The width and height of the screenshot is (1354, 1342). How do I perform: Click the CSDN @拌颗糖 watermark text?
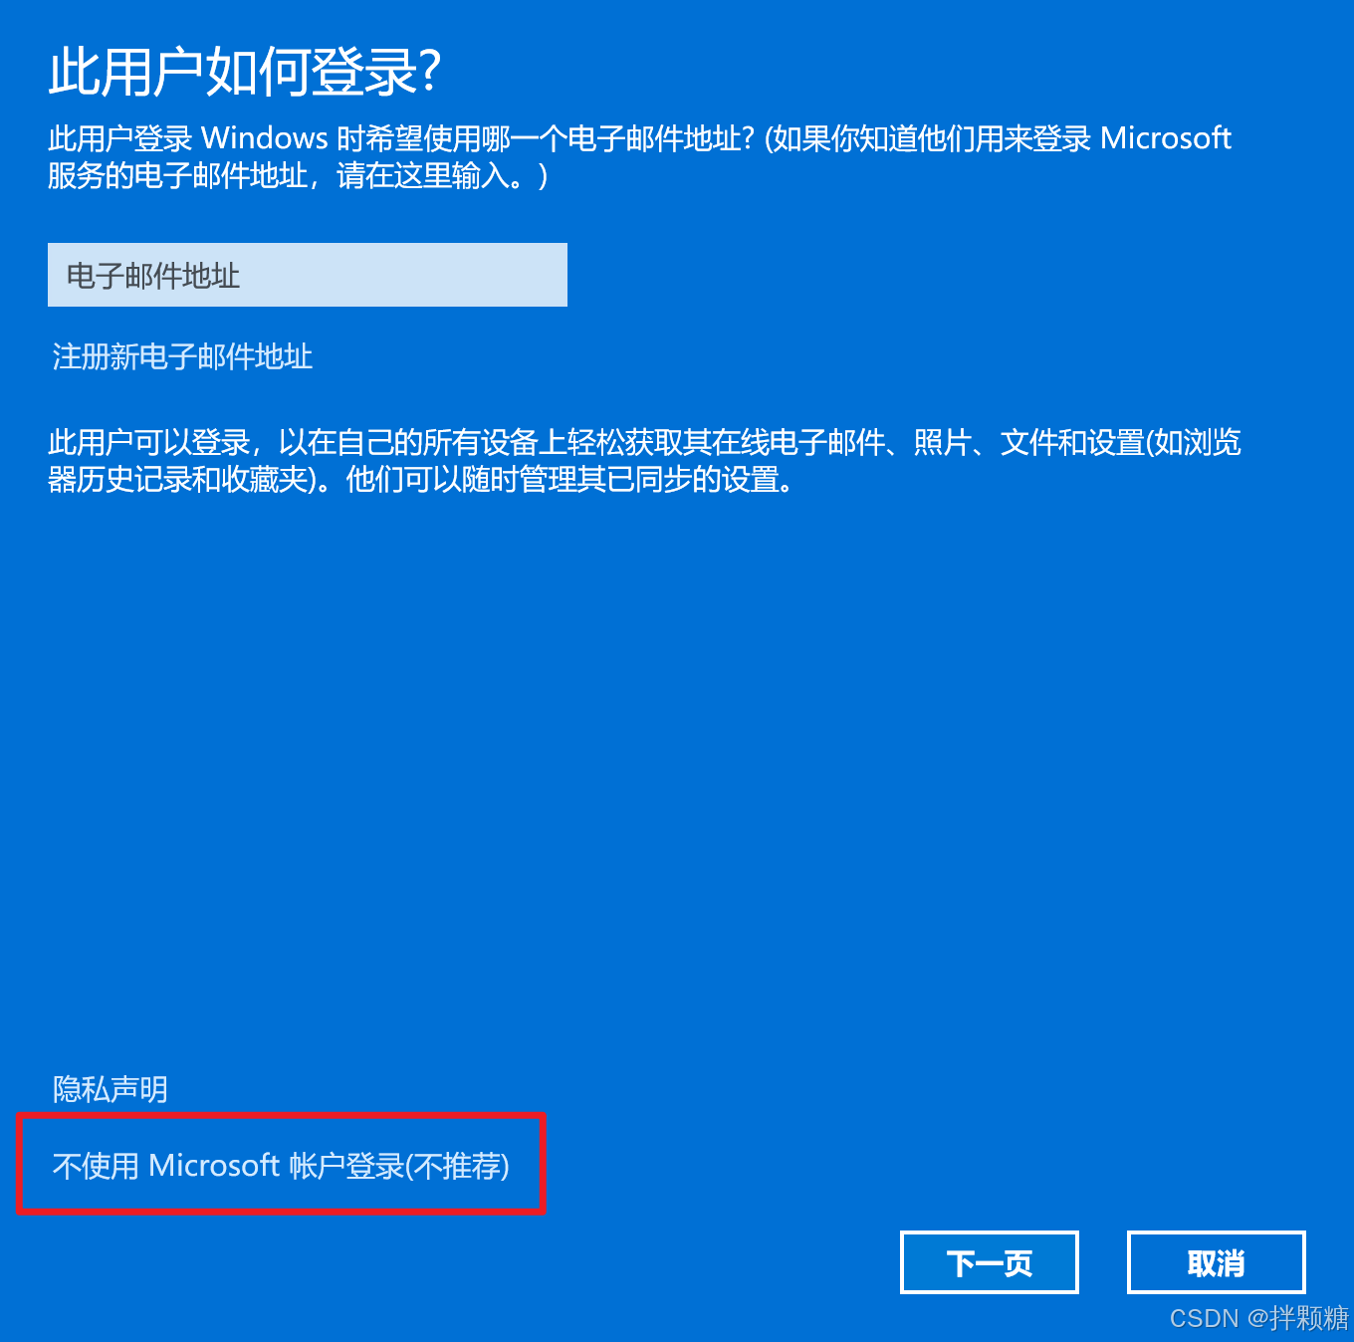pos(1258,1318)
